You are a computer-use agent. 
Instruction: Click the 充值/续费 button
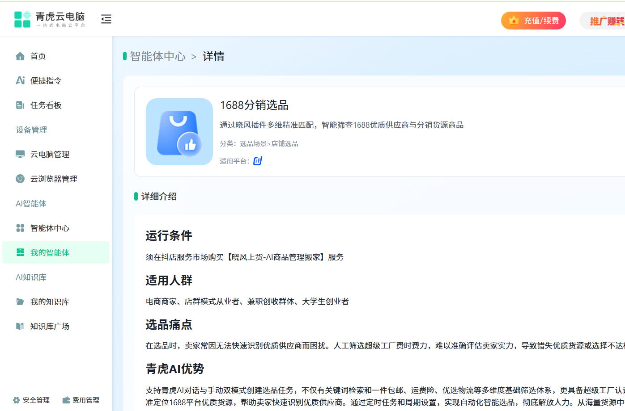[x=533, y=21]
